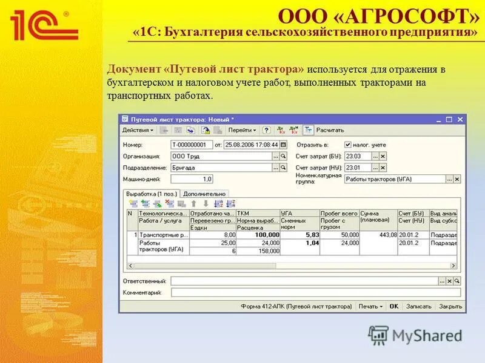Screen dimensions: 485x363
Task: Click the Записать button
Action: (418, 306)
